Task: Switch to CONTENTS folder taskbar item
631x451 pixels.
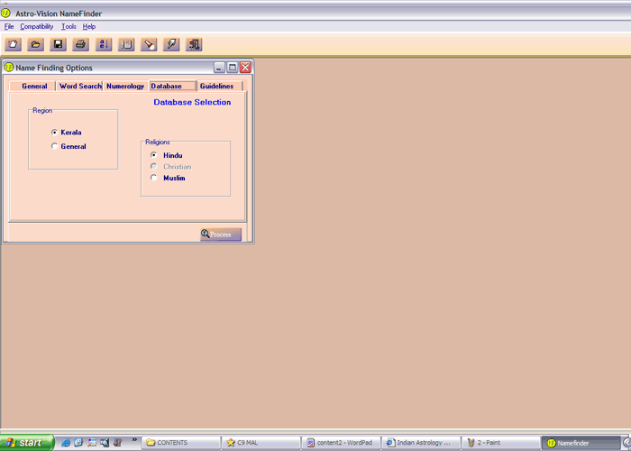Action: click(181, 443)
